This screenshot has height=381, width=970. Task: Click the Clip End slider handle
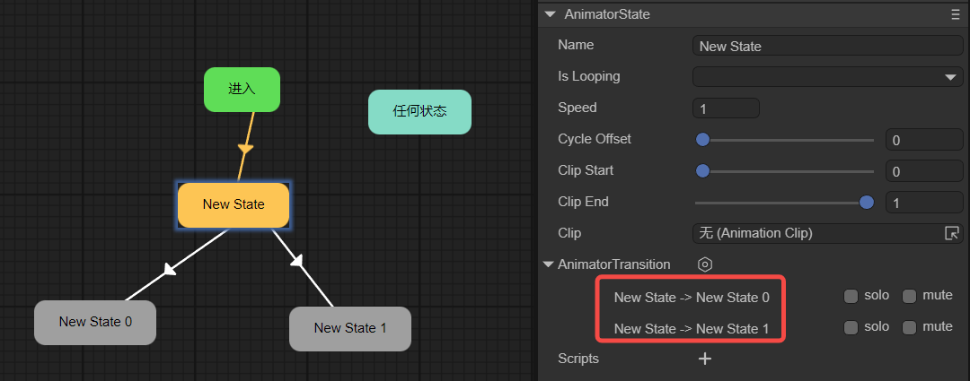(867, 203)
